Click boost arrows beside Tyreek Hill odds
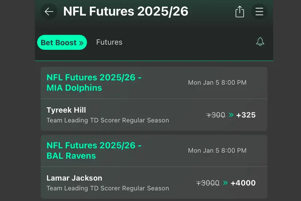This screenshot has height=201, width=301. 231,115
